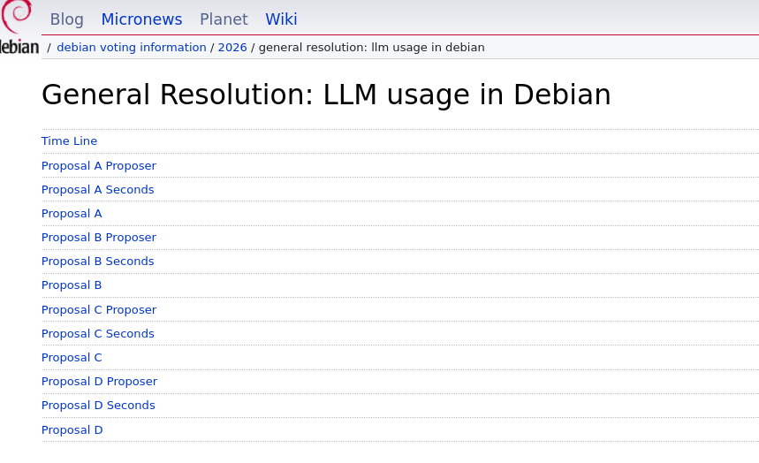Open the Proposal A text link
Viewport: 759px width, 463px height.
(72, 214)
